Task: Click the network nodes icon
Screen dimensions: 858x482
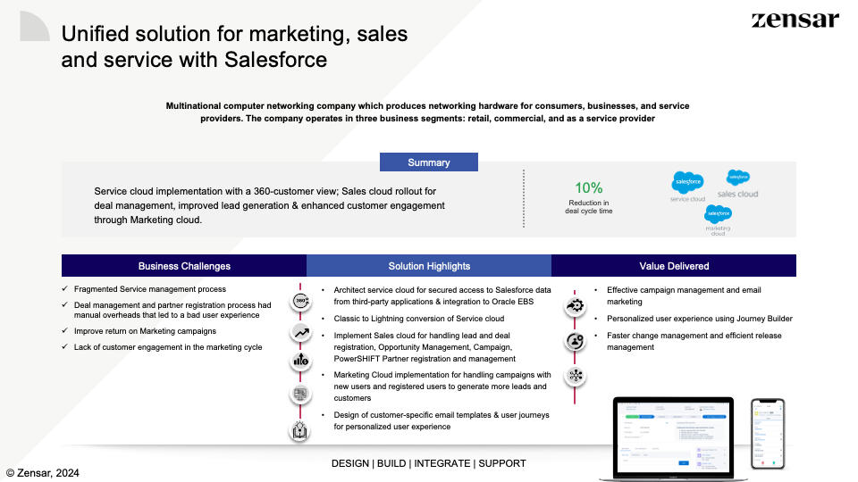Action: tap(575, 376)
